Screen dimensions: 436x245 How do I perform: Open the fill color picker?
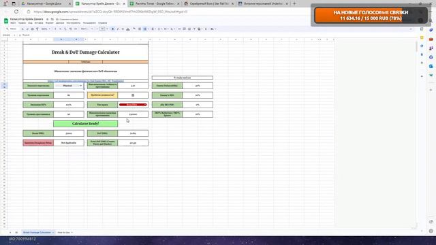(x=134, y=29)
